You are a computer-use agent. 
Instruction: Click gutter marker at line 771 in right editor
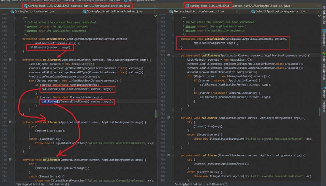pyautogui.click(x=169, y=55)
